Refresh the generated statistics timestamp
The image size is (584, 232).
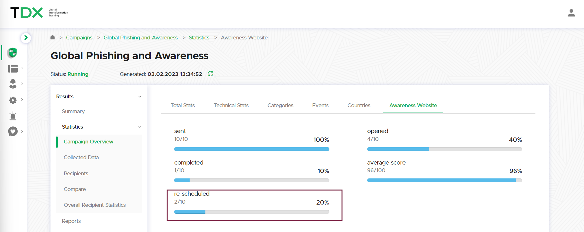(211, 74)
